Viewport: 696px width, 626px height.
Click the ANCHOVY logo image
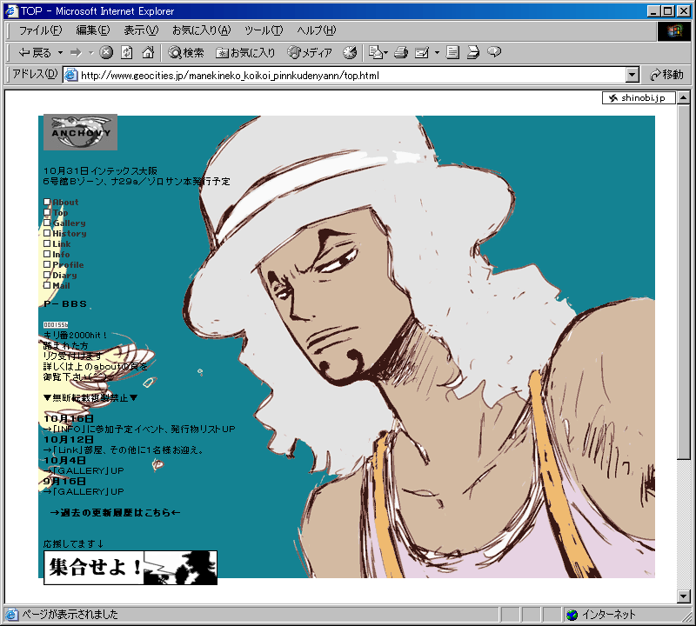tap(80, 132)
